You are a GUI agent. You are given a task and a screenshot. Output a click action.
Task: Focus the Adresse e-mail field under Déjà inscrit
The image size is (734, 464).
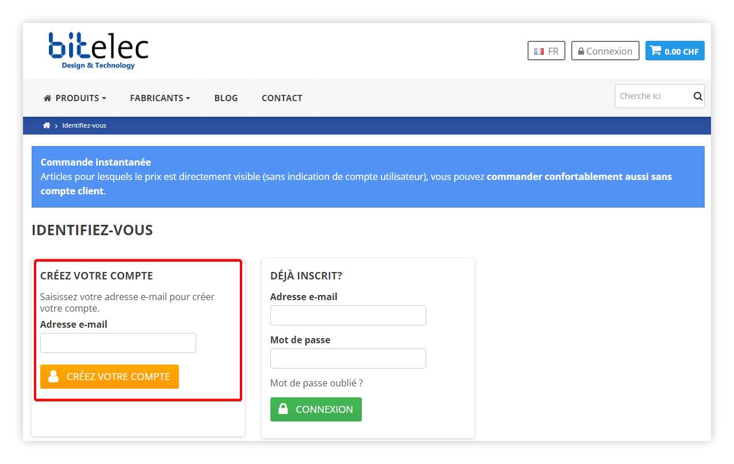(x=348, y=315)
